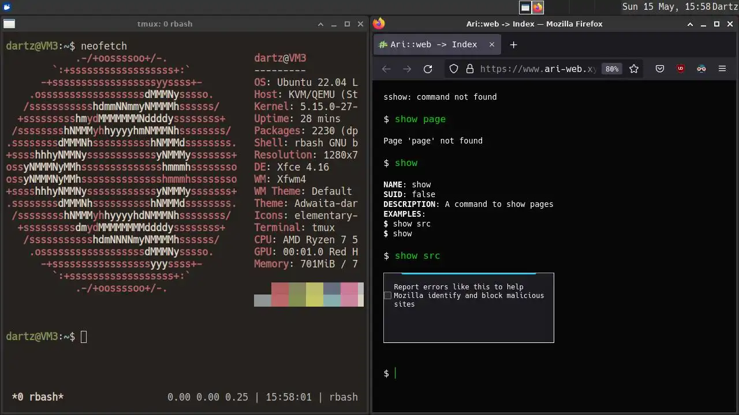Click the tmux status time 15:58:01
Image resolution: width=739 pixels, height=415 pixels.
289,397
